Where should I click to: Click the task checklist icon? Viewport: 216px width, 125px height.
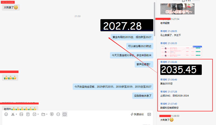[35, 114]
